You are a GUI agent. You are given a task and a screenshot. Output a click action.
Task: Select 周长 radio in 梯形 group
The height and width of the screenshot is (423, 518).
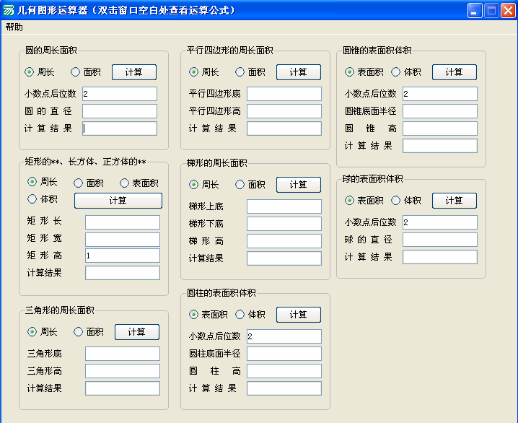click(x=193, y=184)
